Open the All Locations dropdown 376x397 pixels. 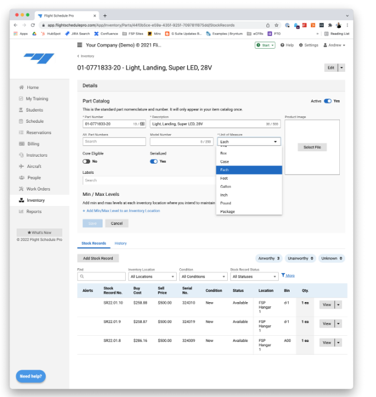(x=152, y=277)
